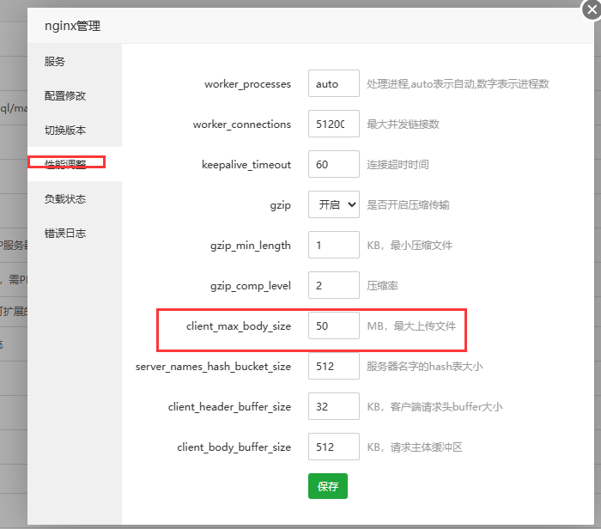Image resolution: width=601 pixels, height=529 pixels.
Task: Click the gzip_comp_level label
Action: click(x=251, y=286)
